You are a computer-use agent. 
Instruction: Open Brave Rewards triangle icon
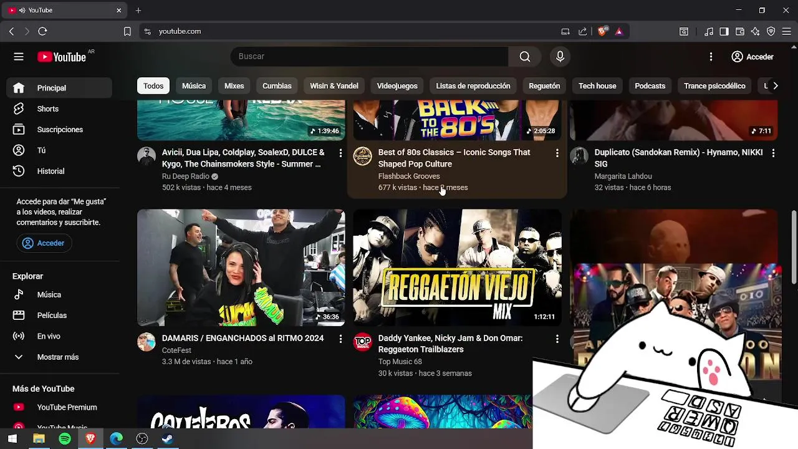(619, 31)
